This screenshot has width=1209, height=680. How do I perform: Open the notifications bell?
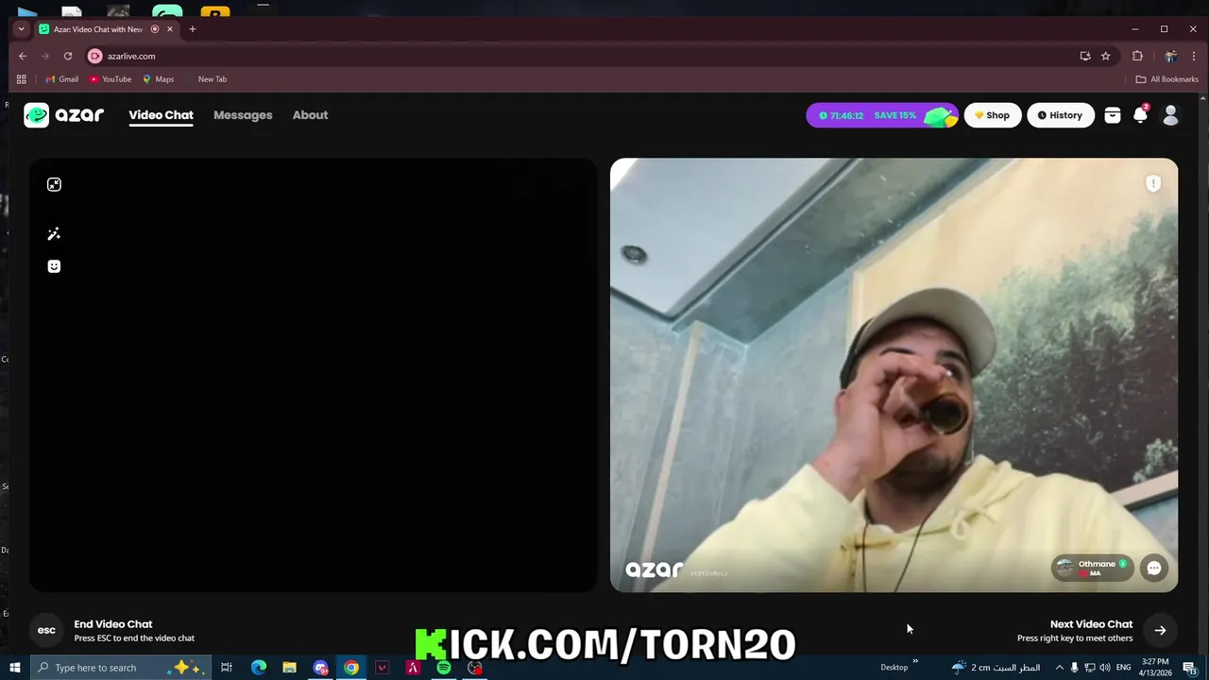click(x=1141, y=115)
